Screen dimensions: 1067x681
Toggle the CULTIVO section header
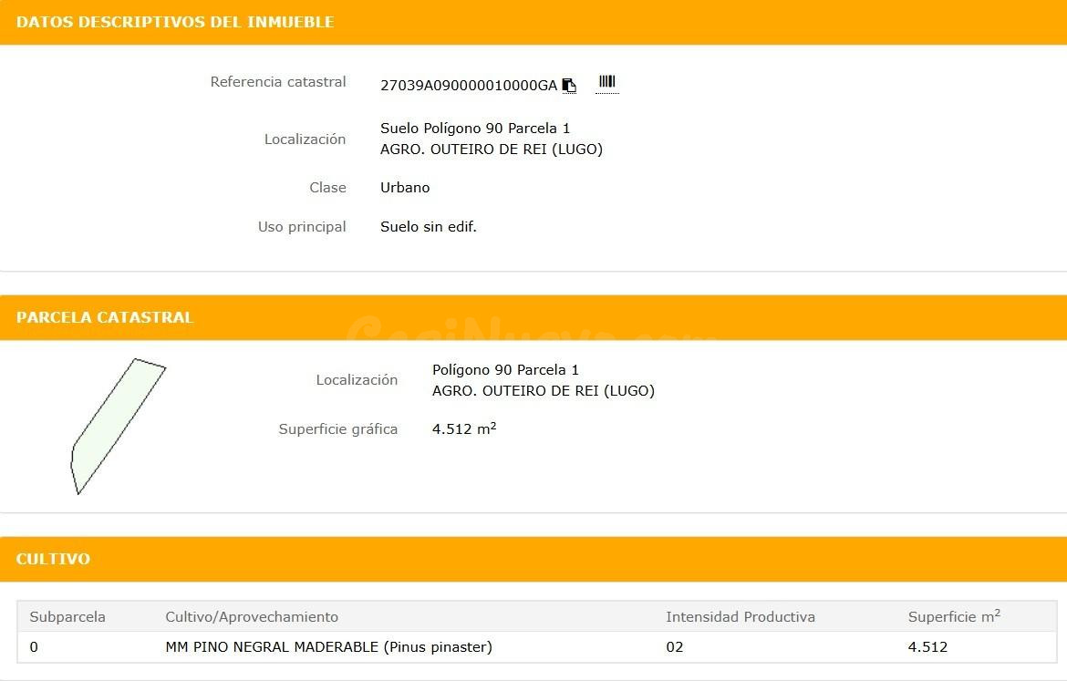point(533,559)
